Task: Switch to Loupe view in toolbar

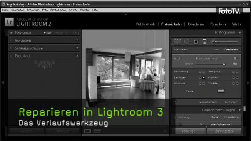Action: 87,131
